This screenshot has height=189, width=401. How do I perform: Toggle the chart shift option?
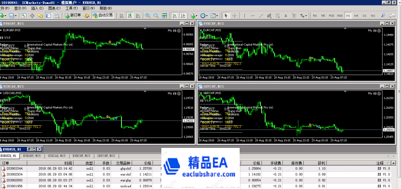click(182, 16)
